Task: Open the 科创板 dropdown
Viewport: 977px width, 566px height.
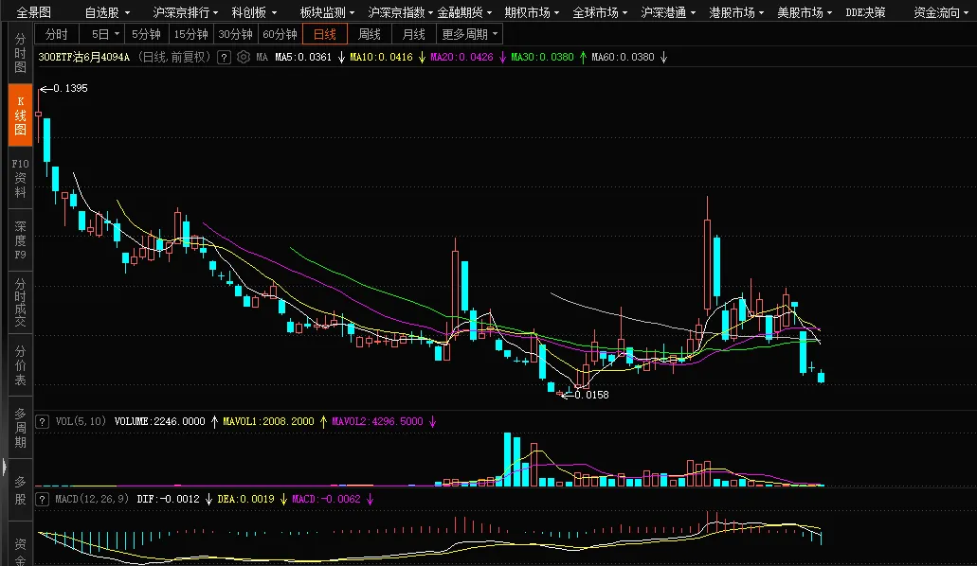Action: 254,12
